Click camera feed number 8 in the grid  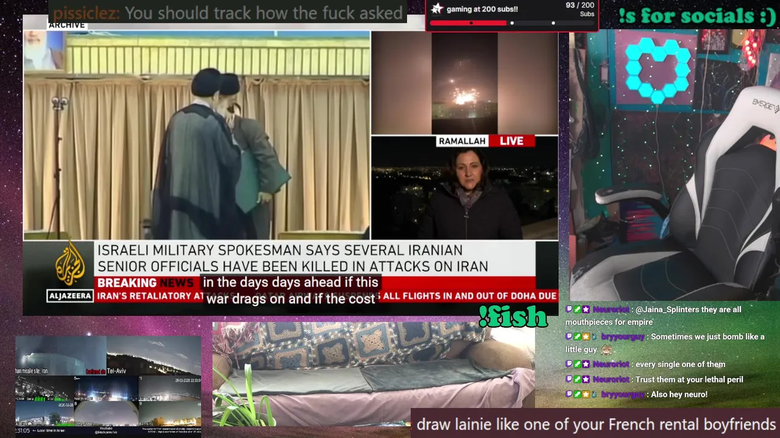(106, 413)
